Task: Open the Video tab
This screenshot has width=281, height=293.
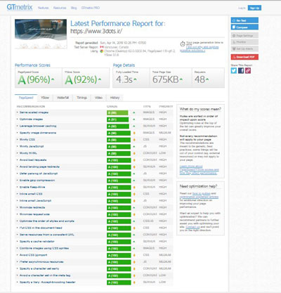Action: 98,98
